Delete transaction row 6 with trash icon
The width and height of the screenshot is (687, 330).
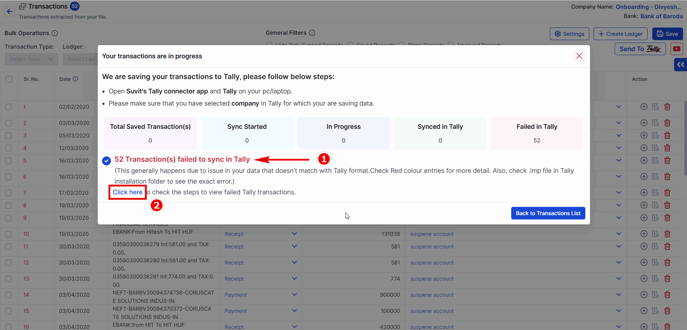(667, 176)
